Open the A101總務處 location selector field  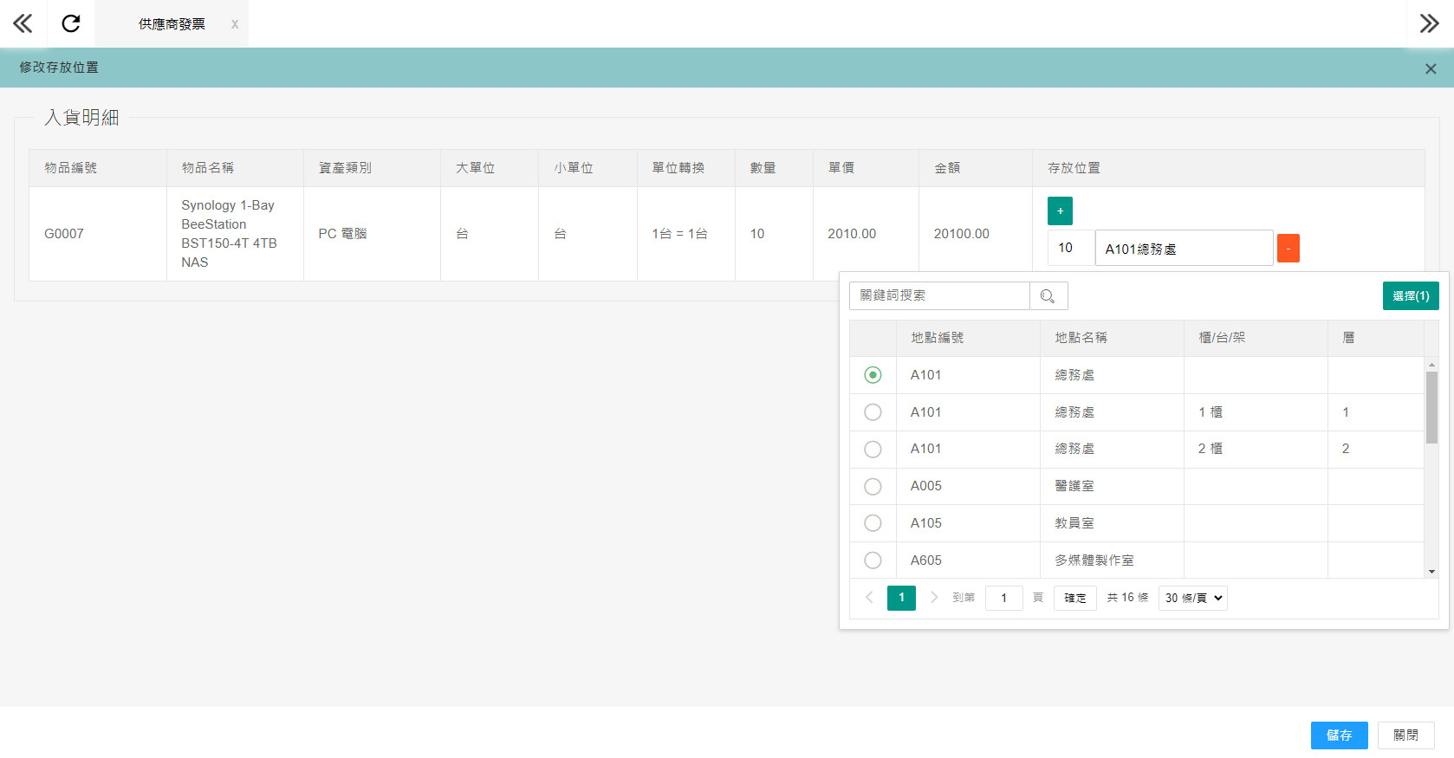tap(1184, 249)
